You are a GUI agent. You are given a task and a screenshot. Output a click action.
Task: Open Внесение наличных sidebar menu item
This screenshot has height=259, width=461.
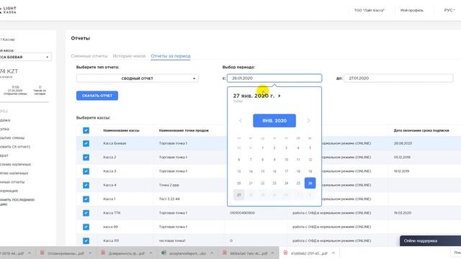click(15, 165)
